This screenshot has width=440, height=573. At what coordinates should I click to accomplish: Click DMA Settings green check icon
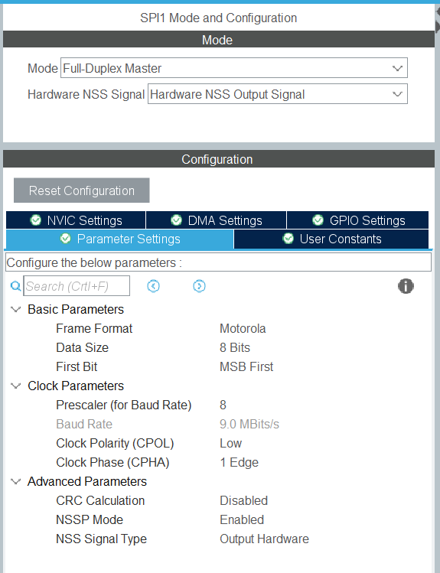pos(176,220)
